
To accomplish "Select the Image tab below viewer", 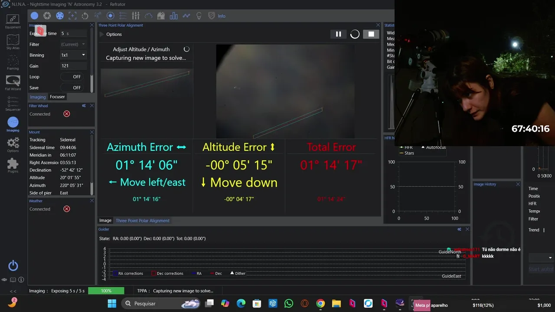I will tap(105, 221).
